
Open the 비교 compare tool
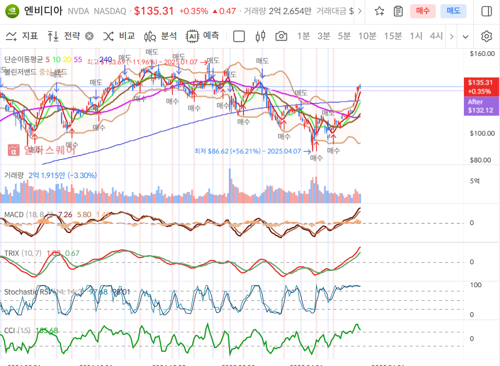pyautogui.click(x=119, y=36)
